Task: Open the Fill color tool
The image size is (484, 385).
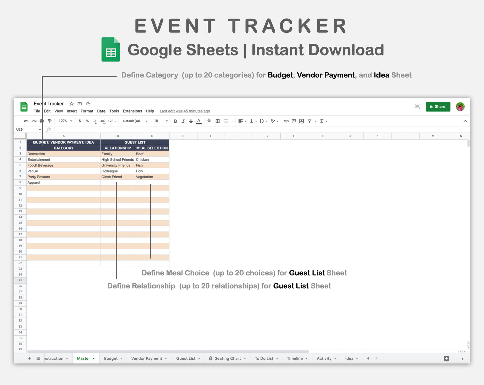Action: tap(209, 121)
